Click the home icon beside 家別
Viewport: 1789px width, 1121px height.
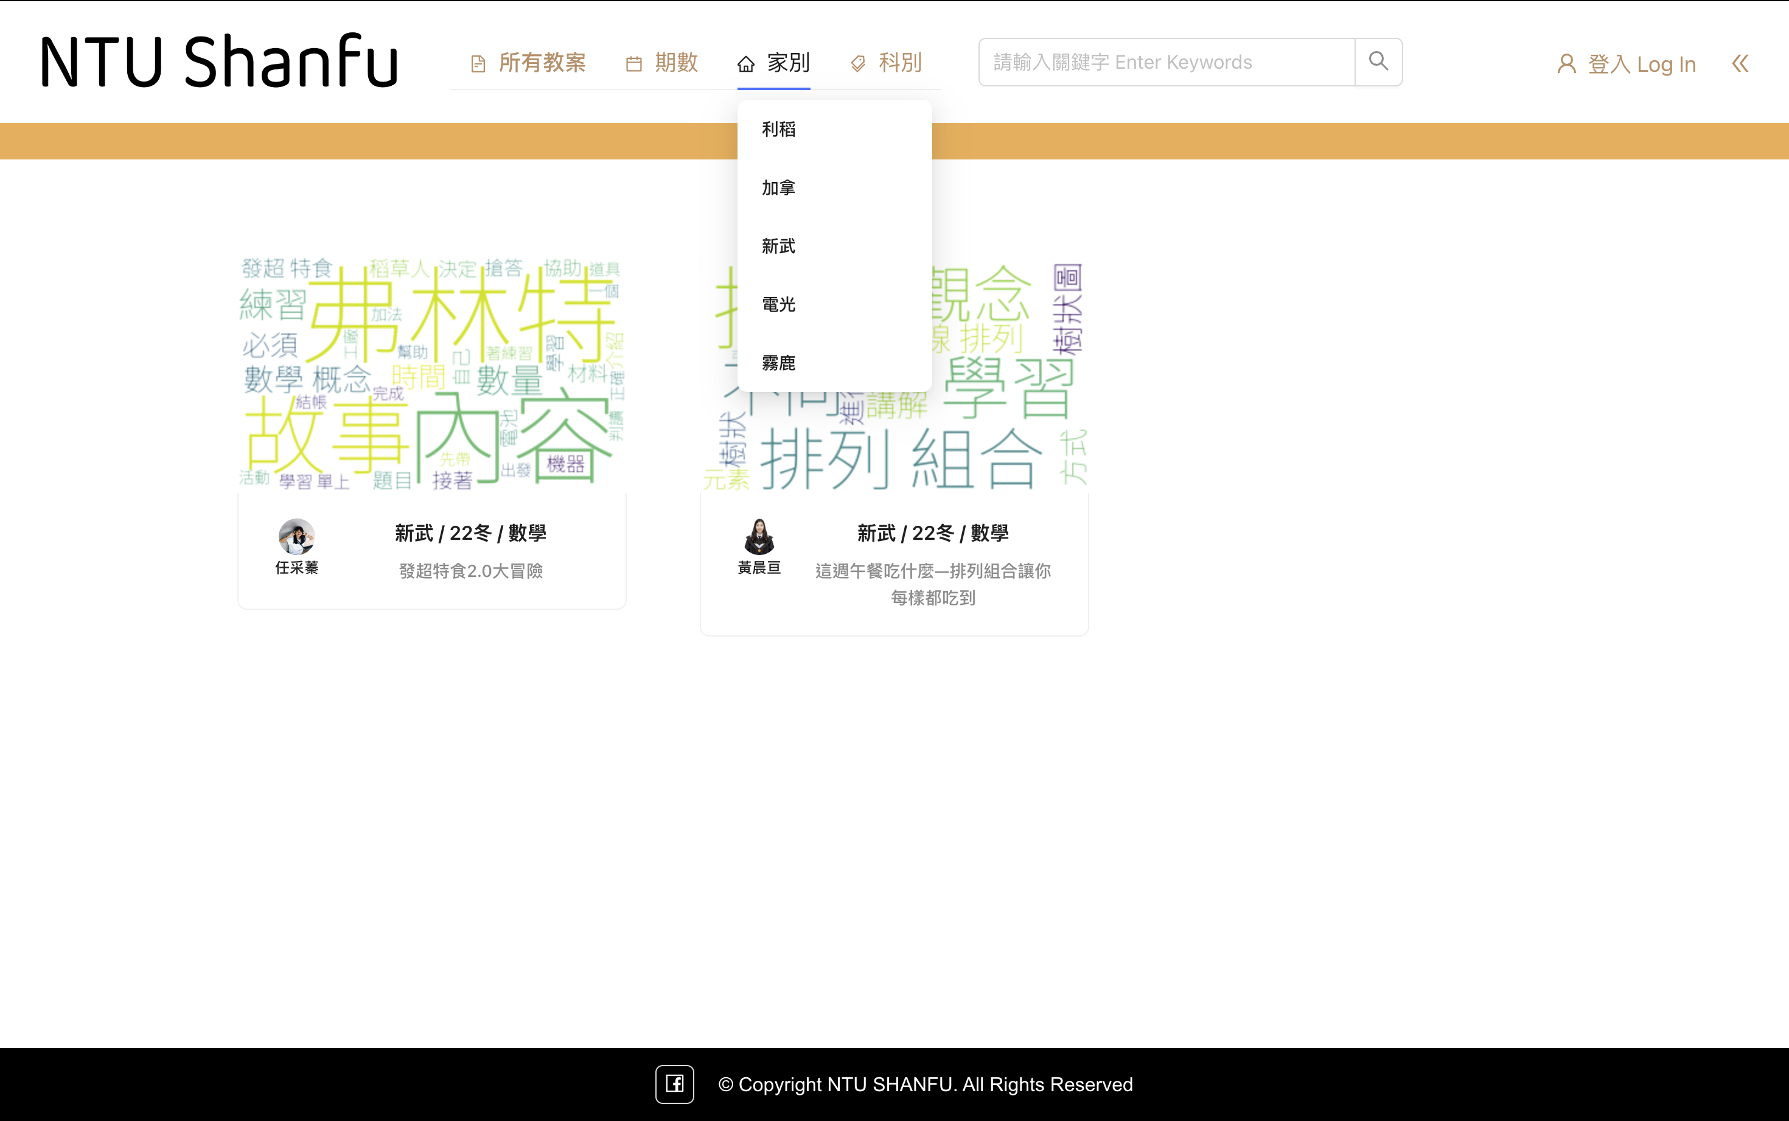tap(745, 64)
